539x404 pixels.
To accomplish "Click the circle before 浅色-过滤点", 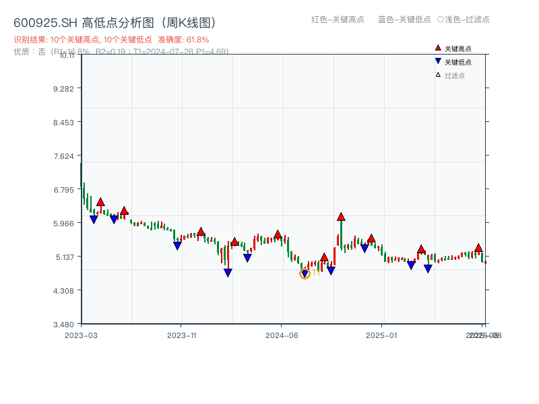I will pyautogui.click(x=441, y=20).
